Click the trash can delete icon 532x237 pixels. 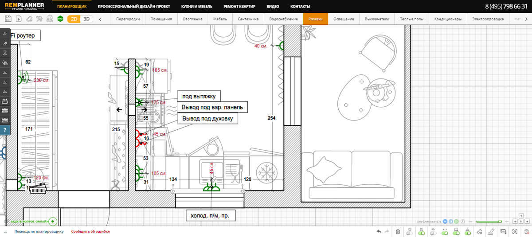click(x=398, y=231)
